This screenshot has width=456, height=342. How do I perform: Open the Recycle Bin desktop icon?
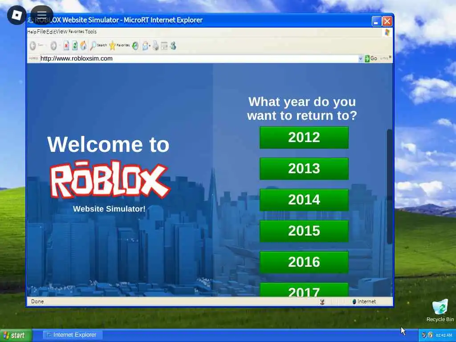tap(440, 310)
